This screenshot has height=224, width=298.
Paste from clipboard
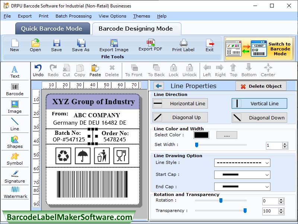tap(95, 71)
